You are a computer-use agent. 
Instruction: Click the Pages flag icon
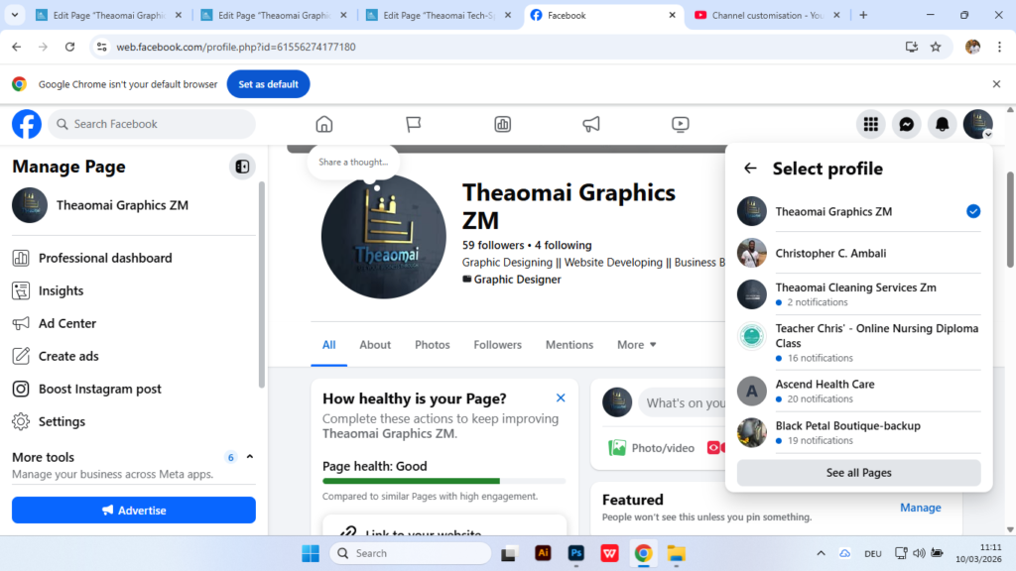point(414,124)
